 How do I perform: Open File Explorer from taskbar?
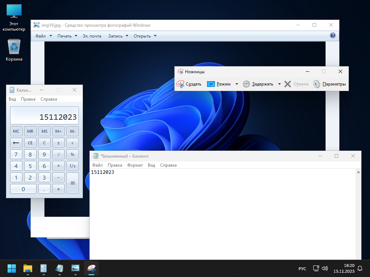28,268
